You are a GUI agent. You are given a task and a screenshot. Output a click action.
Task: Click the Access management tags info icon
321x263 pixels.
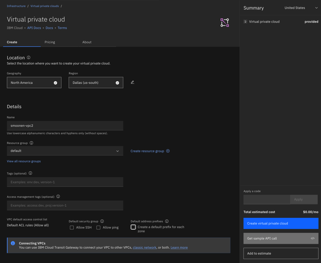(58, 197)
